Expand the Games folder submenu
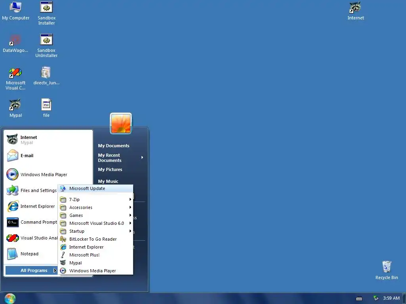Screen dimensions: 406x304 pyautogui.click(x=96, y=215)
